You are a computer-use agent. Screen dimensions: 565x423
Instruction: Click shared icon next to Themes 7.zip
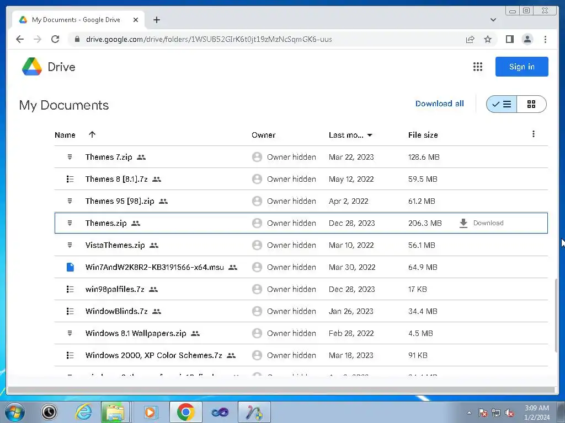tap(141, 157)
